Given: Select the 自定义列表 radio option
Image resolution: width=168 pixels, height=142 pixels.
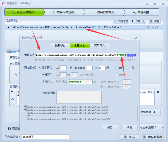Looking at the screenshot, I should [x=40, y=93].
